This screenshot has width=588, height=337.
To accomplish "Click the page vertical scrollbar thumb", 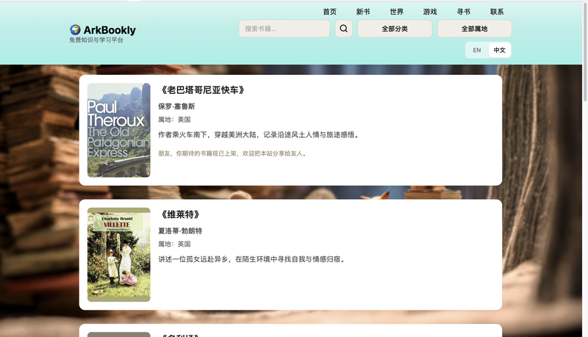I will point(585,52).
